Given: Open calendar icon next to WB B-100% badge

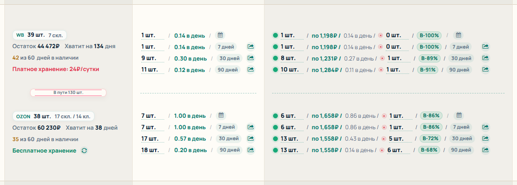Looking at the screenshot, I should coord(458,35).
